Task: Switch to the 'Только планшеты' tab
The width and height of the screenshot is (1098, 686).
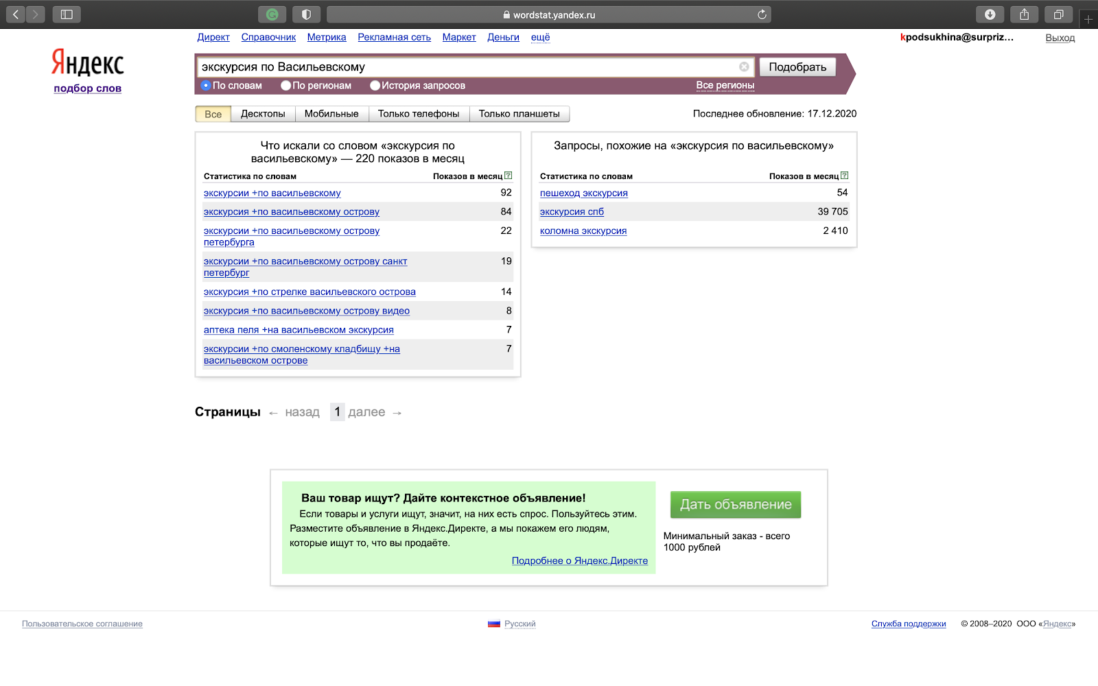Action: pyautogui.click(x=519, y=114)
